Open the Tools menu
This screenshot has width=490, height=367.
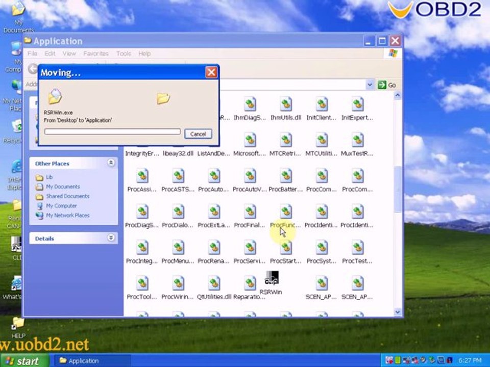coord(124,54)
